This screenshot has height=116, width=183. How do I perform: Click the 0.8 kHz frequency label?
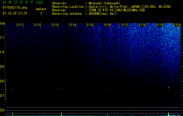click(2, 81)
